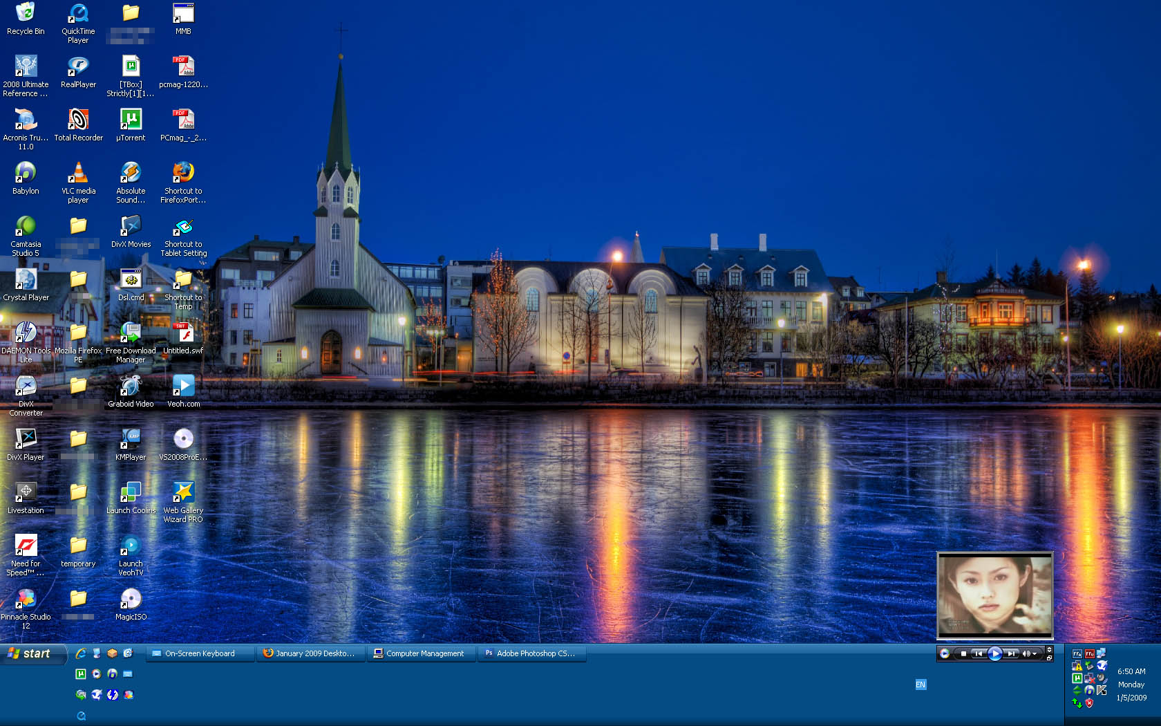
Task: Click the Start button
Action: point(30,653)
